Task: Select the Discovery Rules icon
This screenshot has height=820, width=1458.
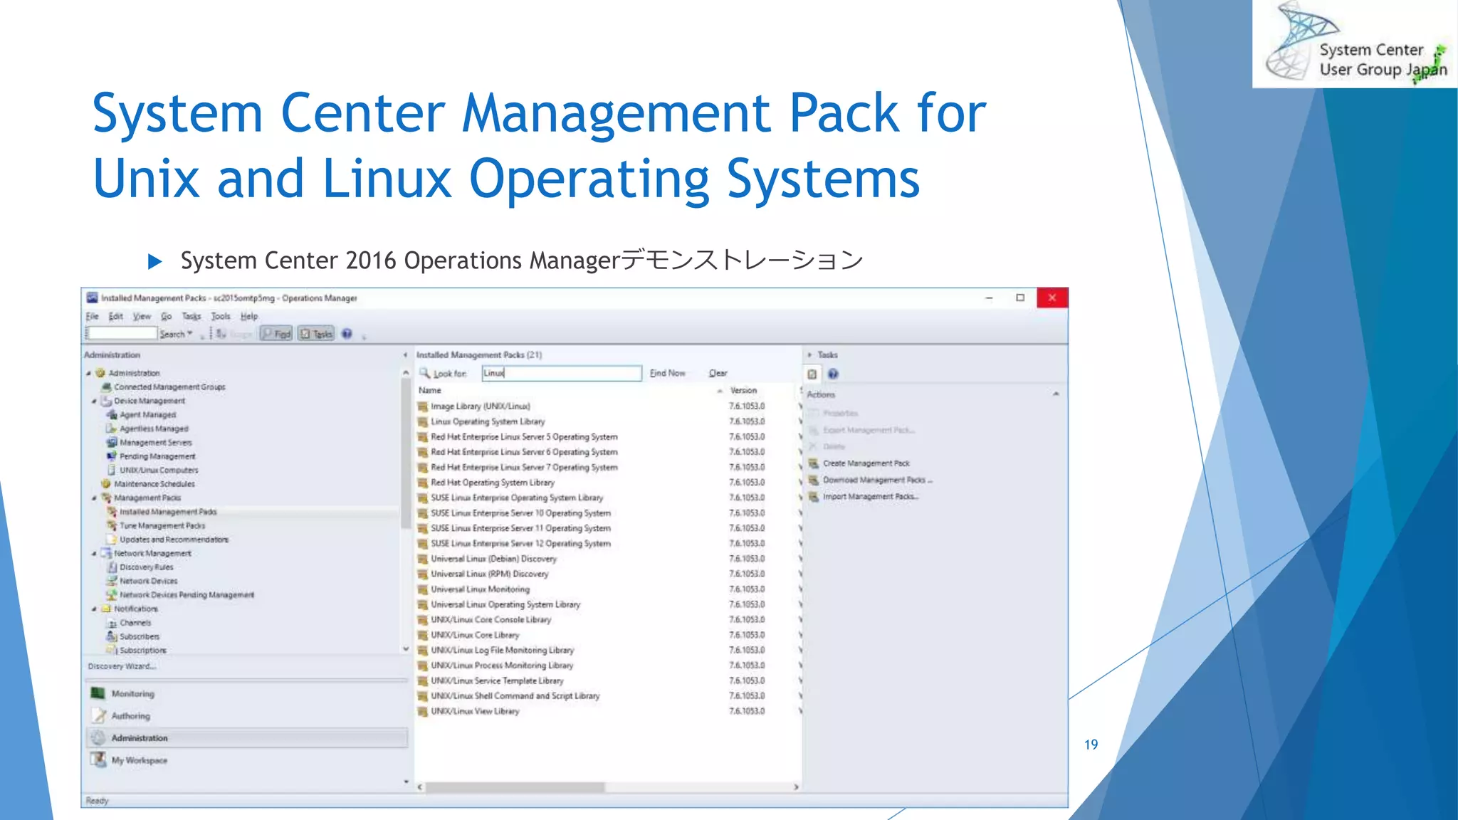Action: point(112,567)
